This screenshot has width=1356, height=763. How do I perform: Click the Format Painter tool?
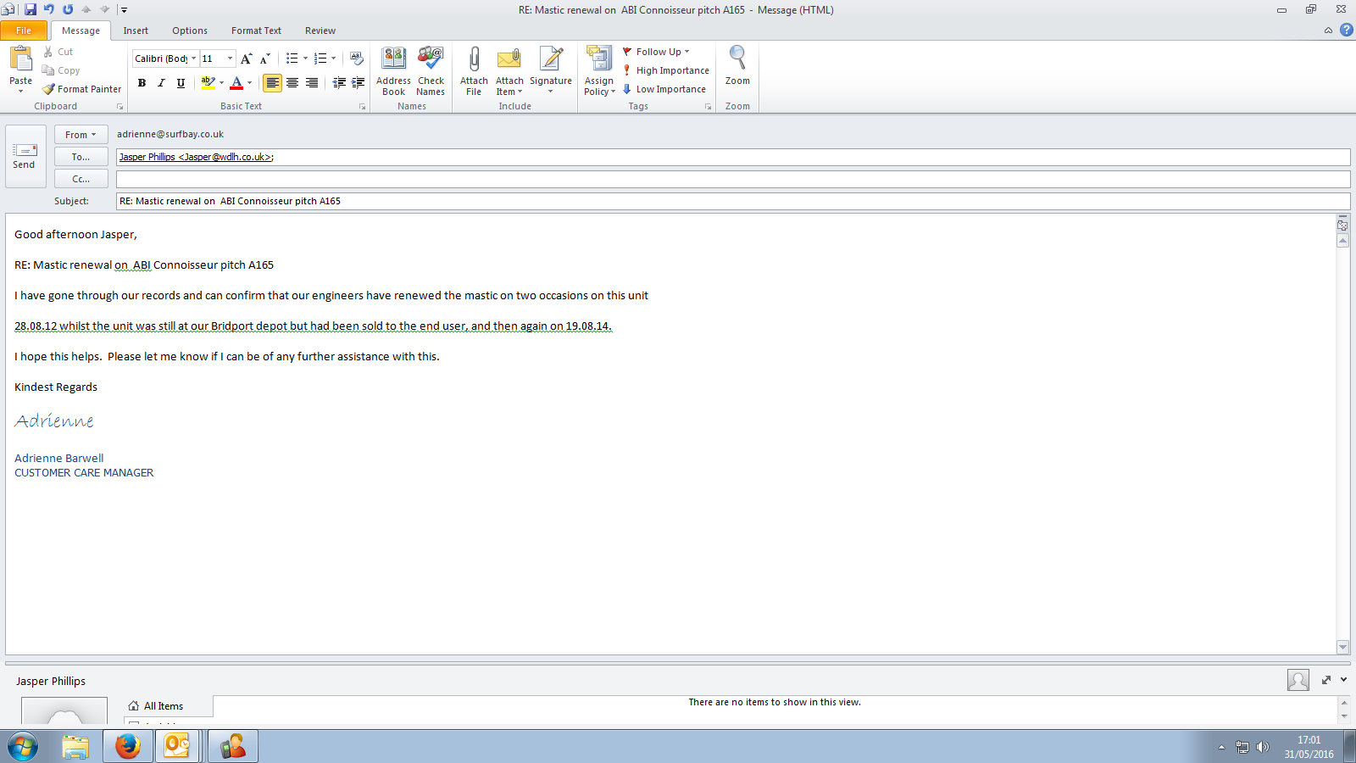coord(82,89)
